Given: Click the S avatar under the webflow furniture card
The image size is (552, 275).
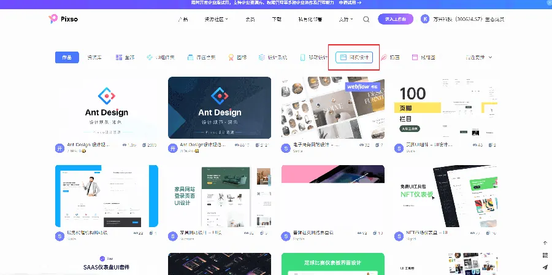Looking at the screenshot, I should click(286, 148).
